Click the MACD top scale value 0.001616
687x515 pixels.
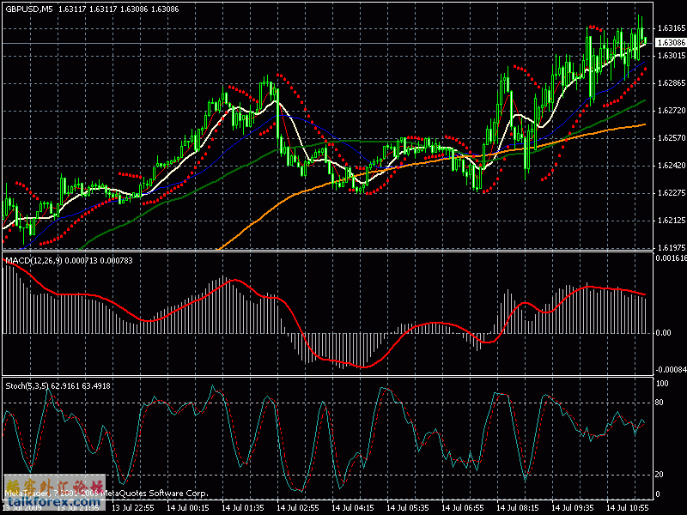[x=671, y=258]
